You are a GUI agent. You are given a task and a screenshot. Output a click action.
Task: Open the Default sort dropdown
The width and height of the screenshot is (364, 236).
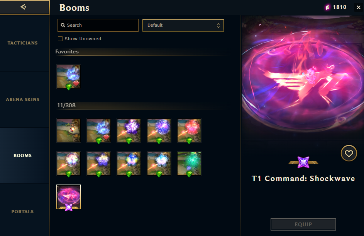(x=183, y=26)
